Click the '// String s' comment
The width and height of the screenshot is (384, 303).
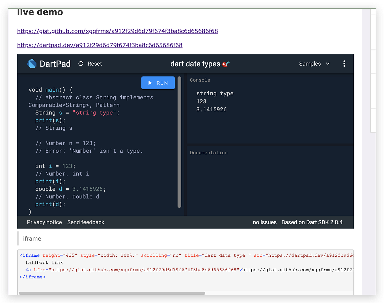(54, 128)
